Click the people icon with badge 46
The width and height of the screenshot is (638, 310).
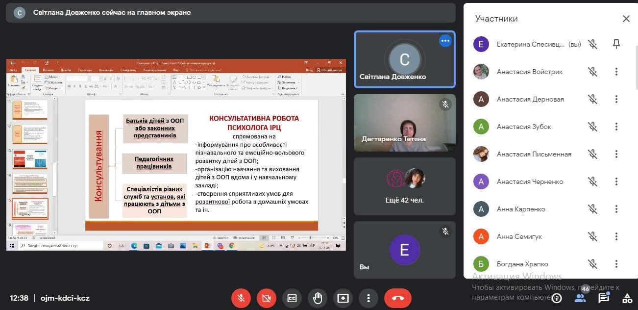tap(581, 298)
